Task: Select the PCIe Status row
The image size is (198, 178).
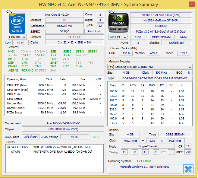Action: point(54,113)
